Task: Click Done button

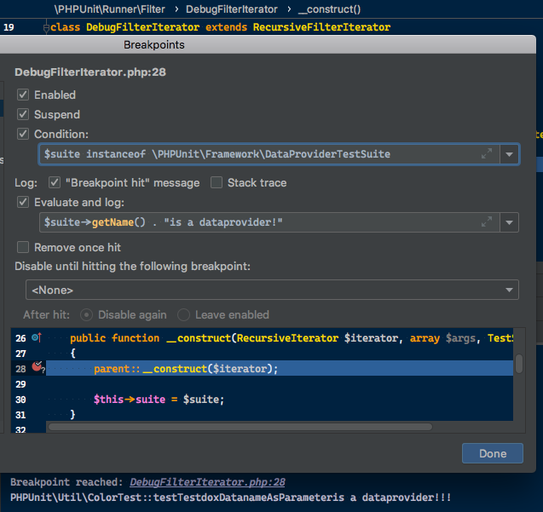Action: [x=493, y=453]
